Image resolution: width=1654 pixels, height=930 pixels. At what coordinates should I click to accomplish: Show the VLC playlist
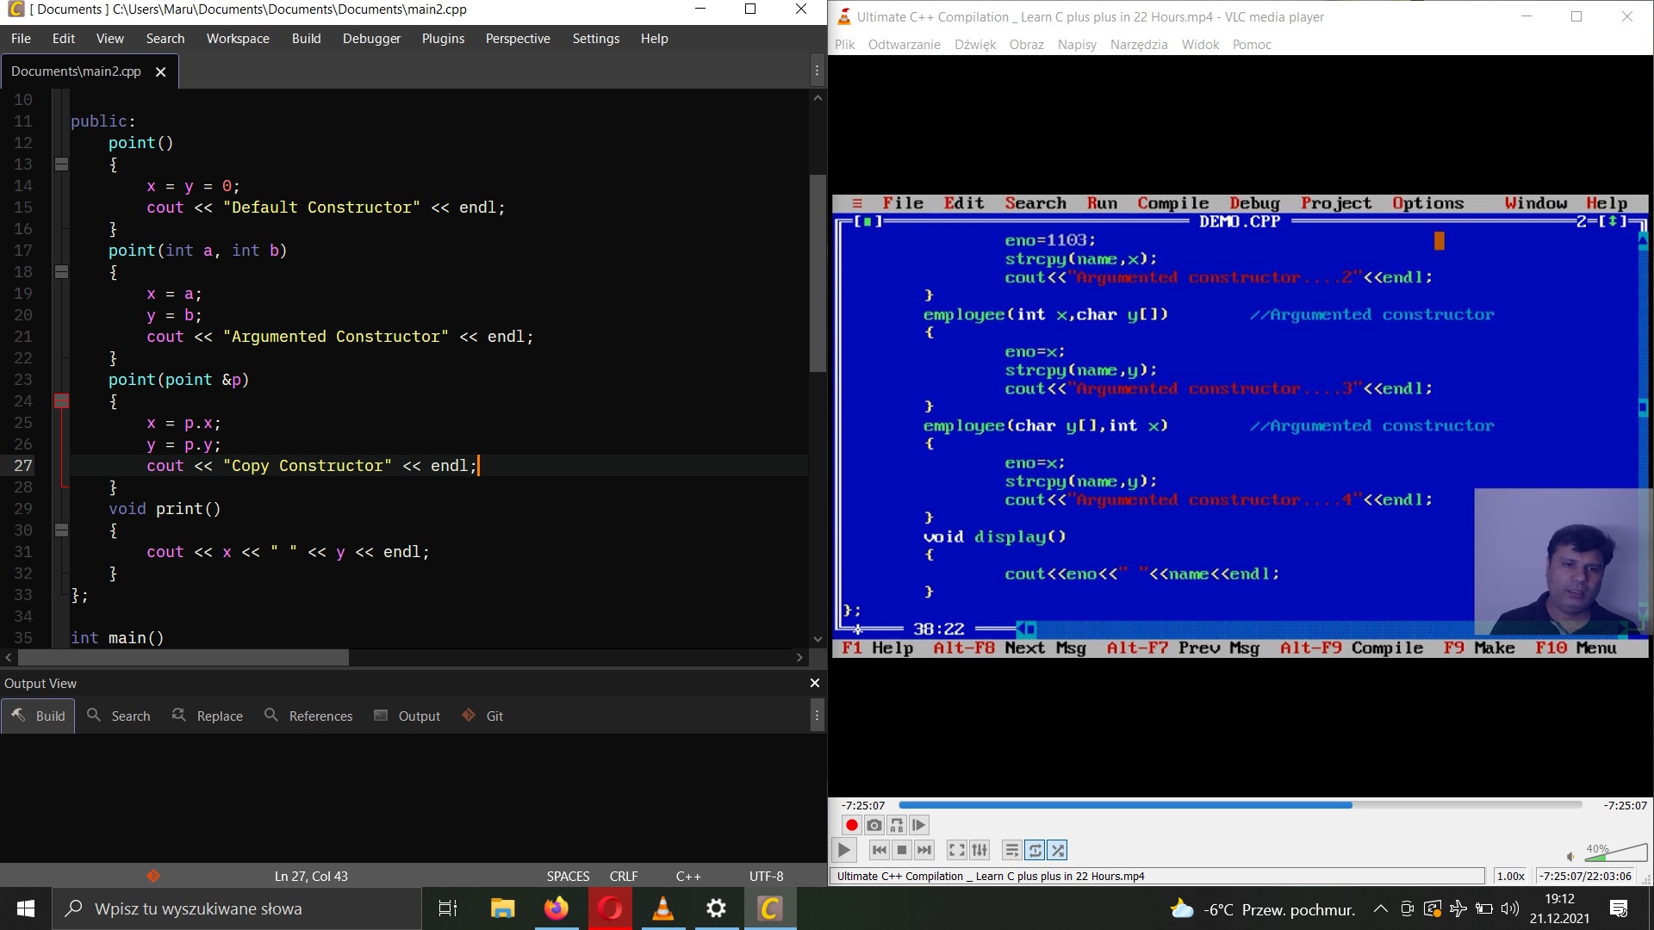tap(1012, 850)
